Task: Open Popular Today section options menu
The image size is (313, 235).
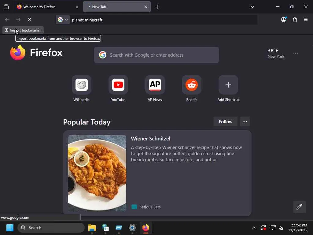Action: tap(245, 122)
